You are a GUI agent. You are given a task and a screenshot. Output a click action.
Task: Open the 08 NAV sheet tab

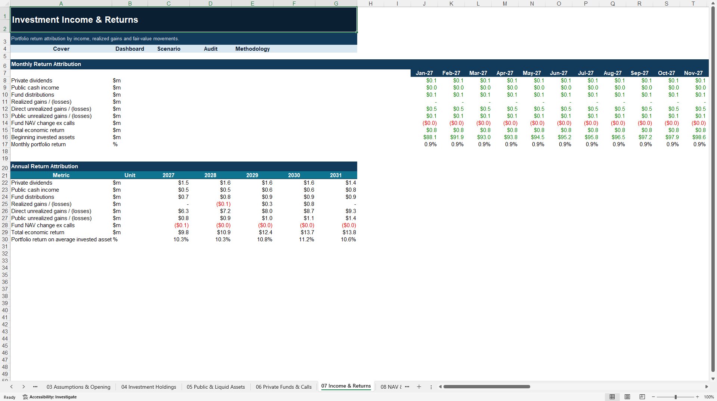[x=390, y=387]
